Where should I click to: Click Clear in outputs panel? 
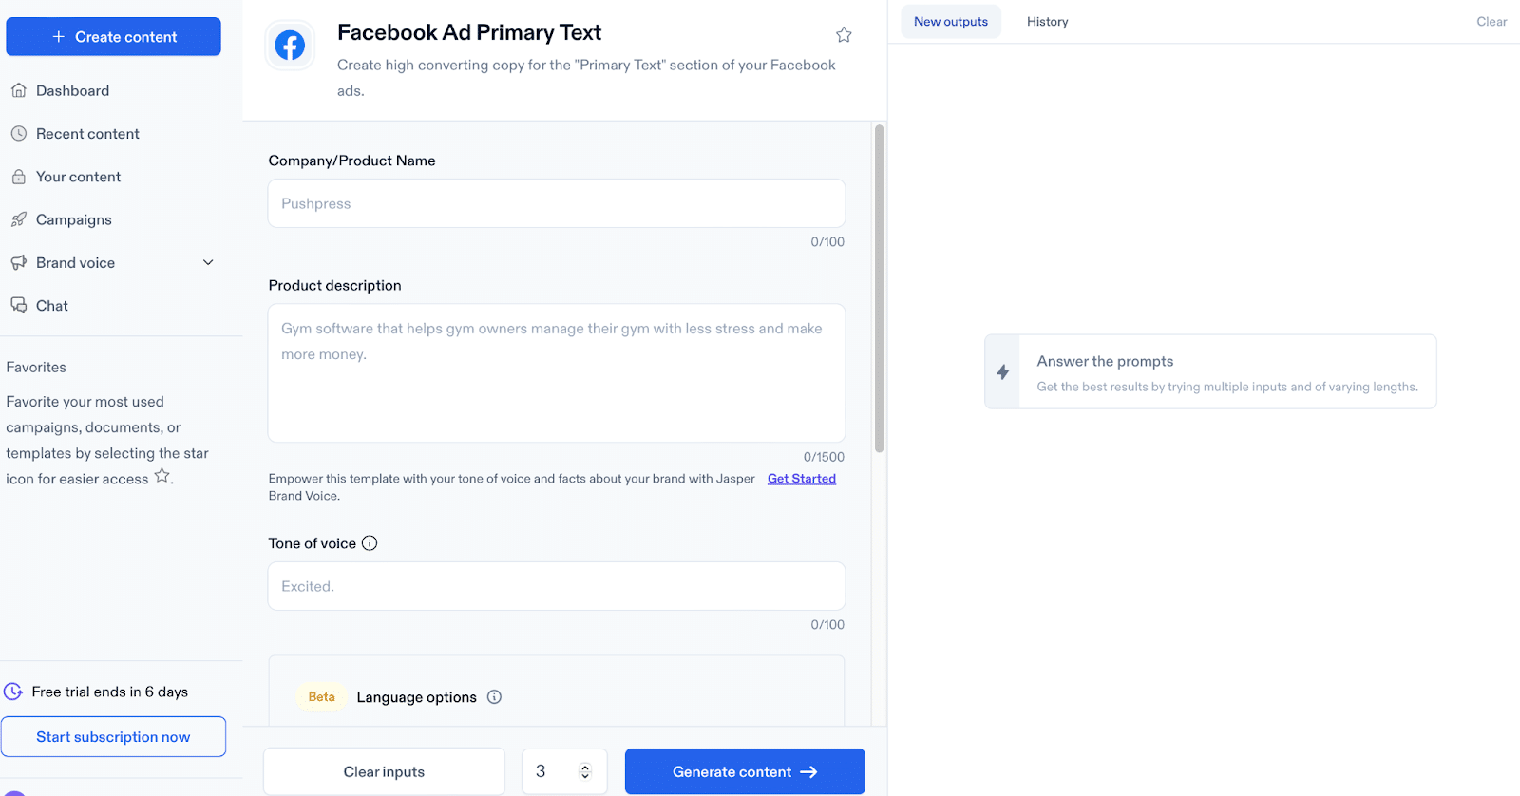[x=1491, y=21]
